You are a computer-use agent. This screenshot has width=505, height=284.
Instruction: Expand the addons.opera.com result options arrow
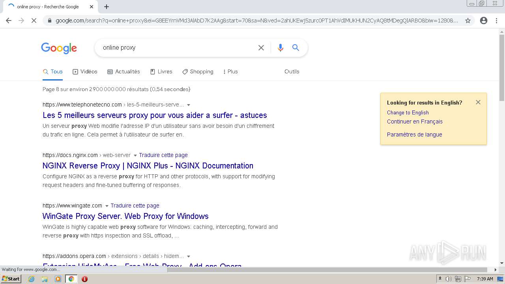pos(189,256)
